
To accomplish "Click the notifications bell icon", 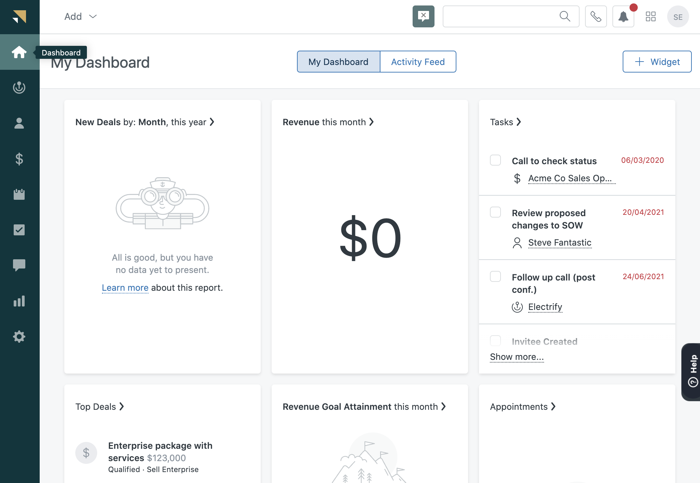I will coord(623,16).
